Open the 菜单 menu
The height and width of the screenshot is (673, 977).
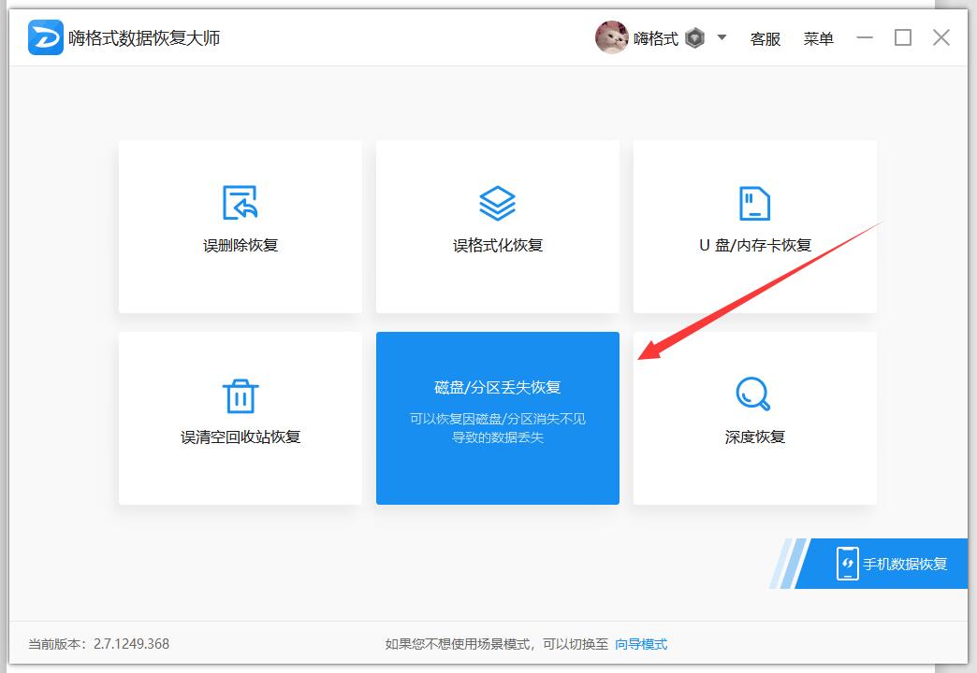point(818,38)
